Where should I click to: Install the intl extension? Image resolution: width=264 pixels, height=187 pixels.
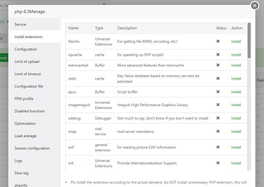pyautogui.click(x=236, y=163)
